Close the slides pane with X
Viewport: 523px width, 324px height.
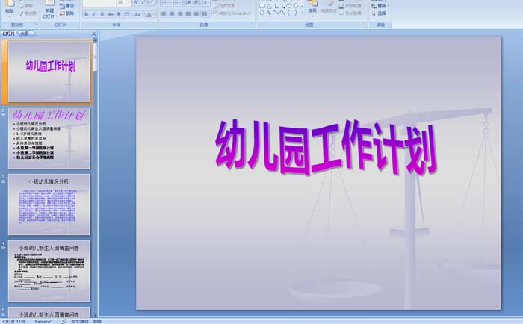point(93,34)
